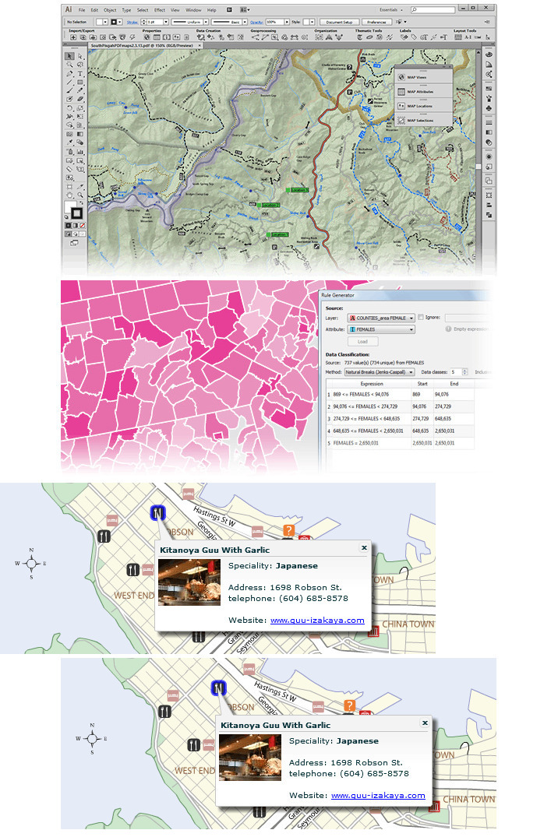The image size is (558, 837).
Task: Select row 'FEMALES = 2,650,031' expression
Action: (355, 443)
